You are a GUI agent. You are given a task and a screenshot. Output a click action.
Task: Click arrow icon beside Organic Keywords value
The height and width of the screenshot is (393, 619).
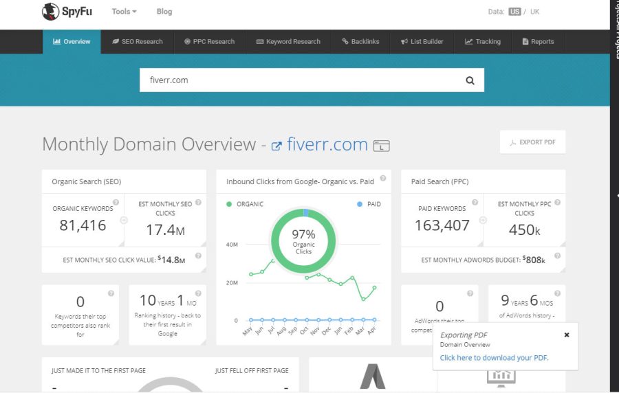coord(124,221)
